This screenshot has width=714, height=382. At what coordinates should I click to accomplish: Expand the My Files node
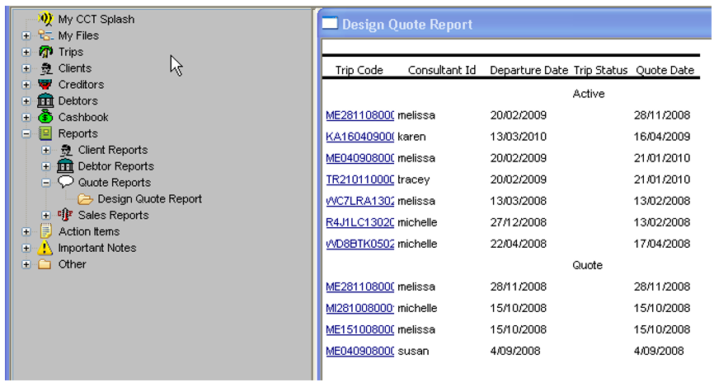pyautogui.click(x=26, y=35)
